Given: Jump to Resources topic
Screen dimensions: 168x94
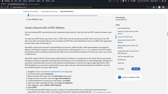Looking at the screenshot, I should pos(121,63).
